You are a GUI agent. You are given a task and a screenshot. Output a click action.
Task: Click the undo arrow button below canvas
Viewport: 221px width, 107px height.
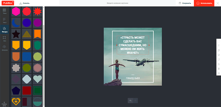pos(130,101)
